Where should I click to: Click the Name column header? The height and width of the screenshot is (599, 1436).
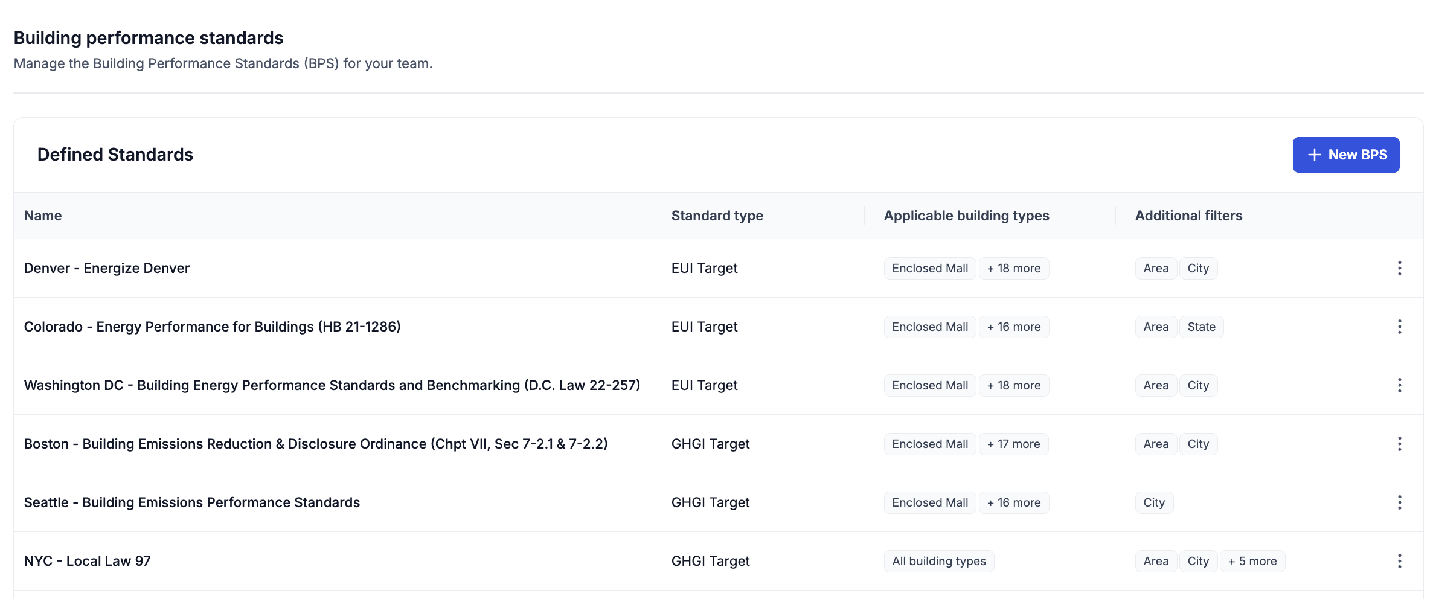(43, 216)
